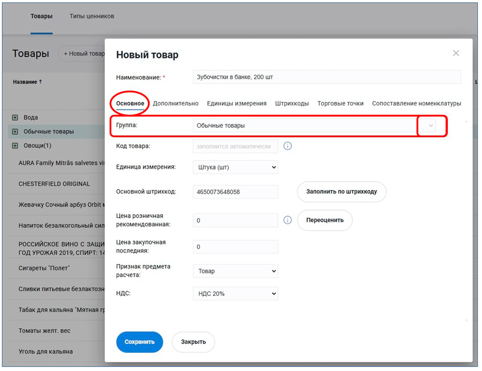
Task: Close the Новый товар dialog with X
Action: (x=455, y=53)
